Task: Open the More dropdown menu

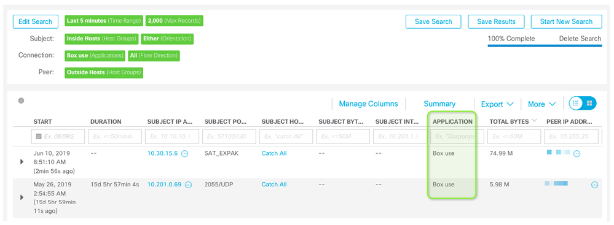Action: 541,104
